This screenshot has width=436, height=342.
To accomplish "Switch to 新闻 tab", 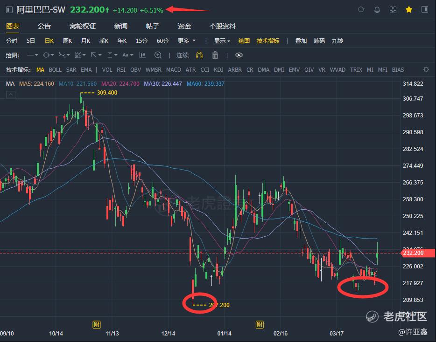I will coord(121,27).
